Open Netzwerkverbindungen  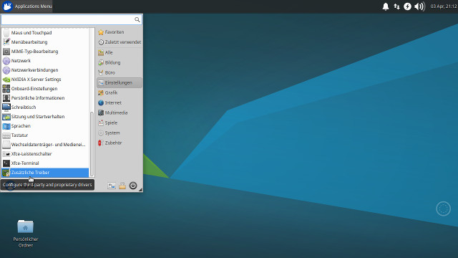click(x=45, y=70)
